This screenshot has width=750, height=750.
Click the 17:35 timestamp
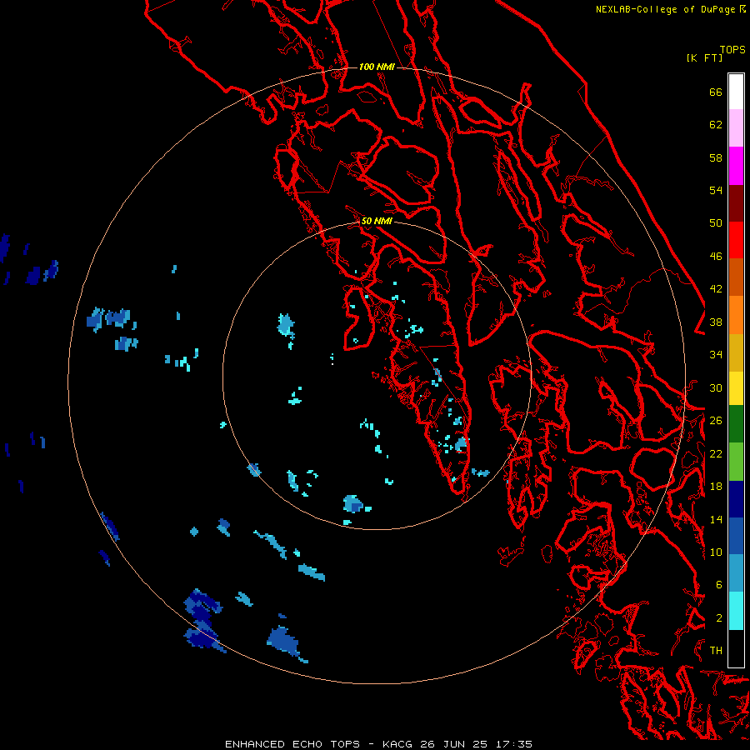(513, 744)
